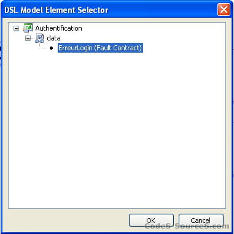Select the data tree item label

[x=53, y=38]
